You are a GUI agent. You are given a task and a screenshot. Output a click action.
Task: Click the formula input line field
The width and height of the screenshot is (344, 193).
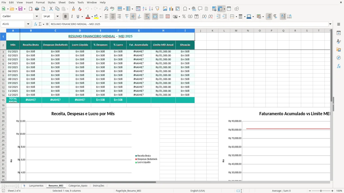(x=189, y=24)
